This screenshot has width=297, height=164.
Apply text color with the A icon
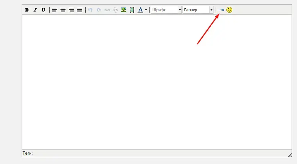(x=140, y=10)
